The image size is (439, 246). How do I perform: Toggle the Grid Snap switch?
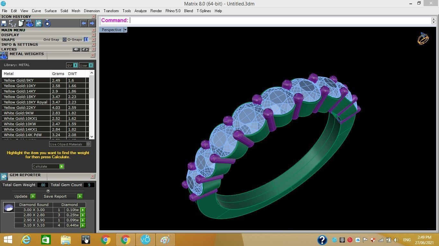(x=64, y=40)
